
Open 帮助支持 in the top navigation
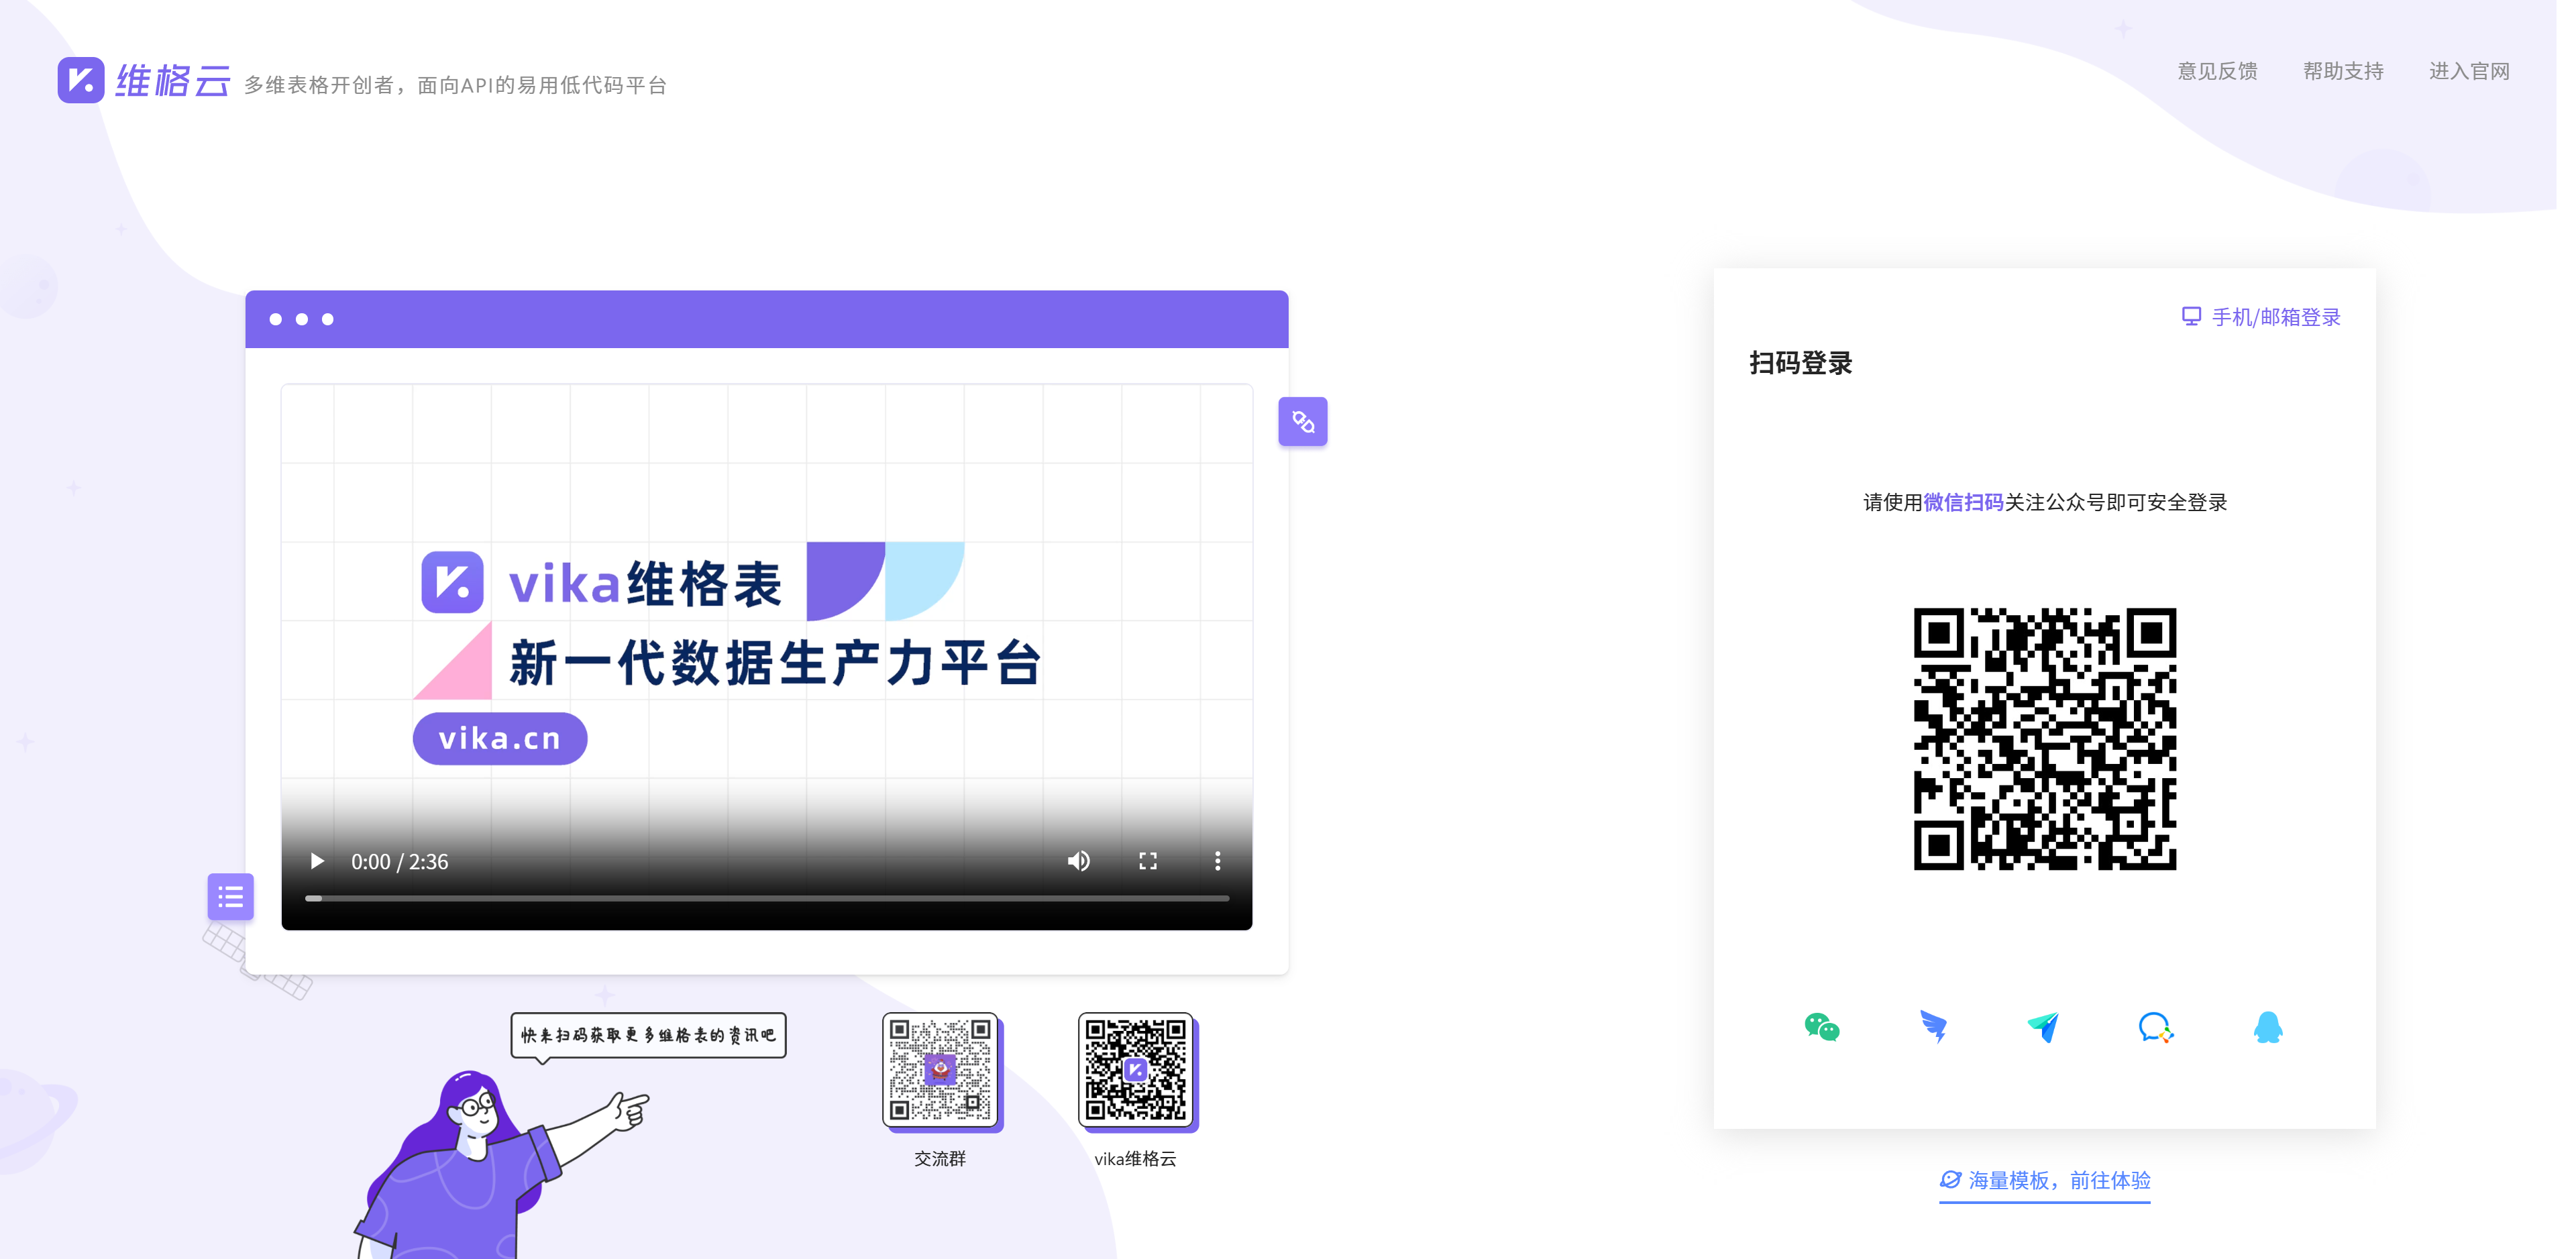point(2343,71)
